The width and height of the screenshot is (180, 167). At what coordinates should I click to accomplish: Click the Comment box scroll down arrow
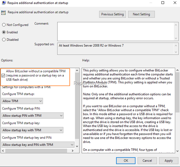pyautogui.click(x=176, y=38)
